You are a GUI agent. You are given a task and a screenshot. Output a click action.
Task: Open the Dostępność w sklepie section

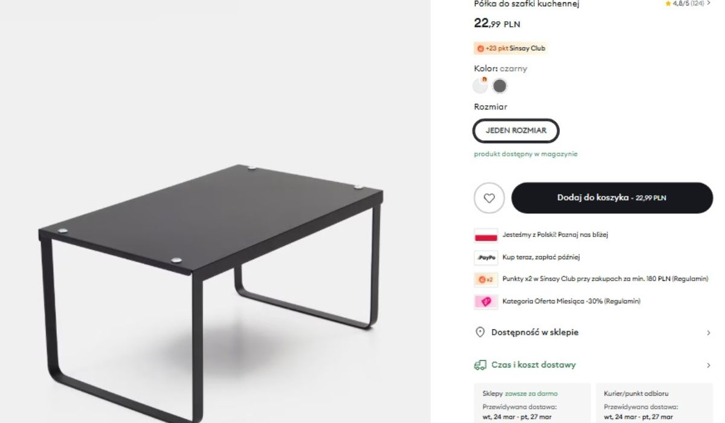click(535, 332)
